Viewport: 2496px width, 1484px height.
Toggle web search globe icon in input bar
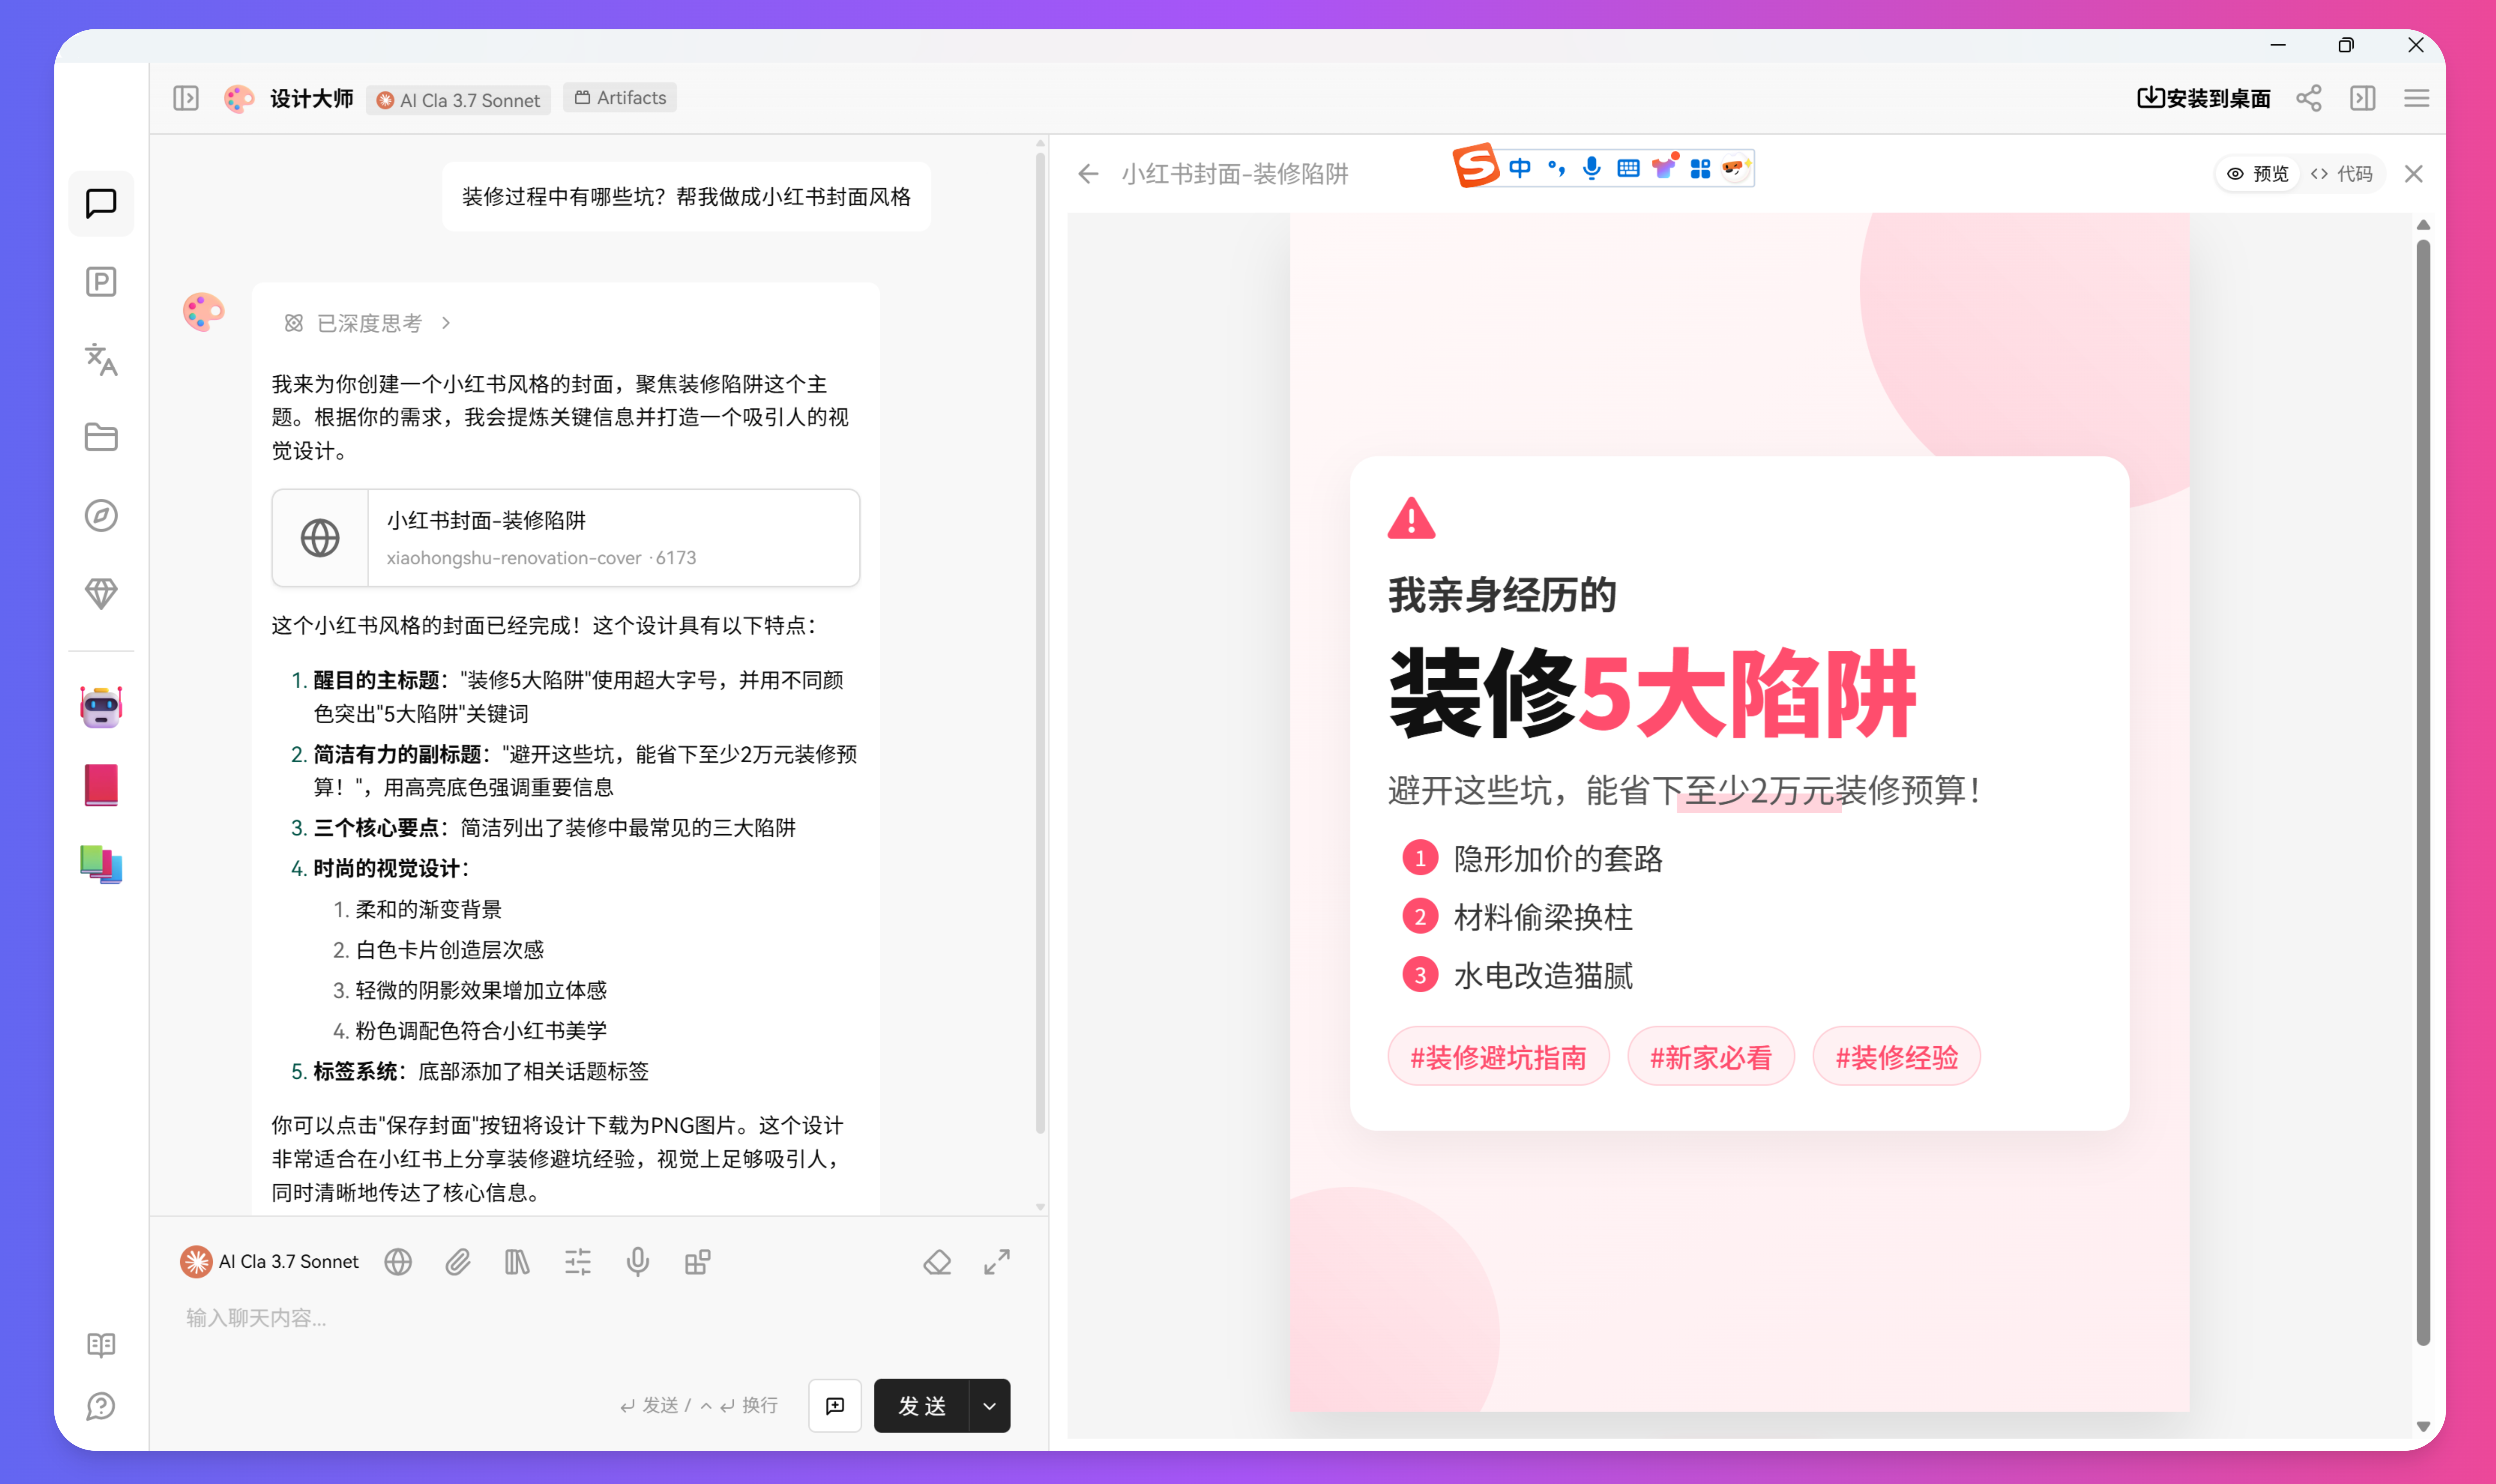tap(398, 1262)
